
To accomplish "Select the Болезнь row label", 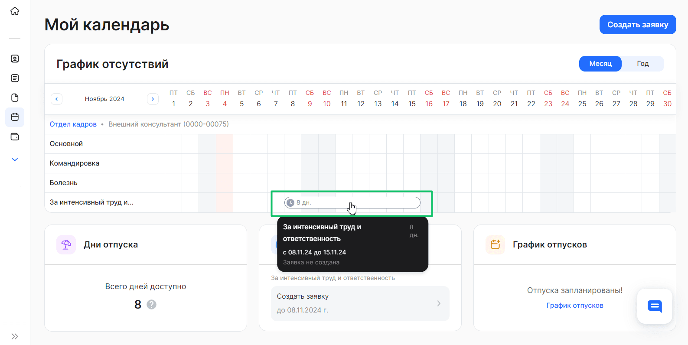I will 64,183.
